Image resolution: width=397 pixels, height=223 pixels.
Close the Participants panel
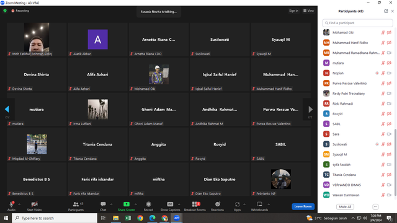pyautogui.click(x=393, y=11)
